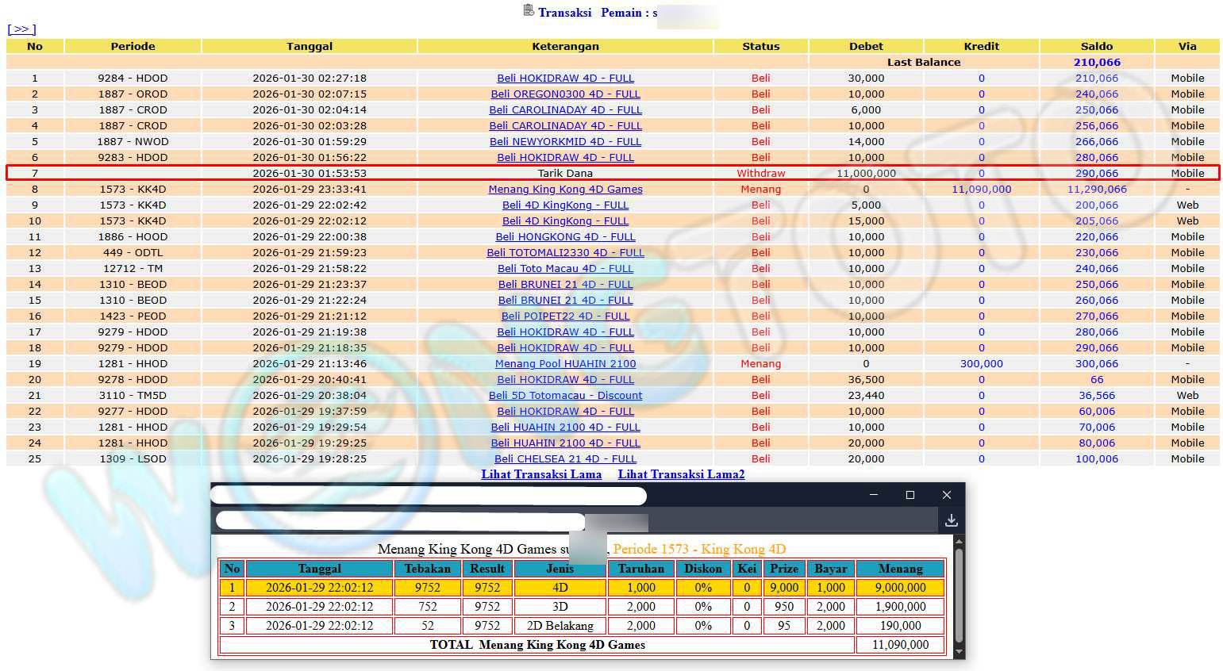This screenshot has width=1223, height=671.
Task: Open Beli CHELSEA 21 4D - FULL entry
Action: (565, 459)
